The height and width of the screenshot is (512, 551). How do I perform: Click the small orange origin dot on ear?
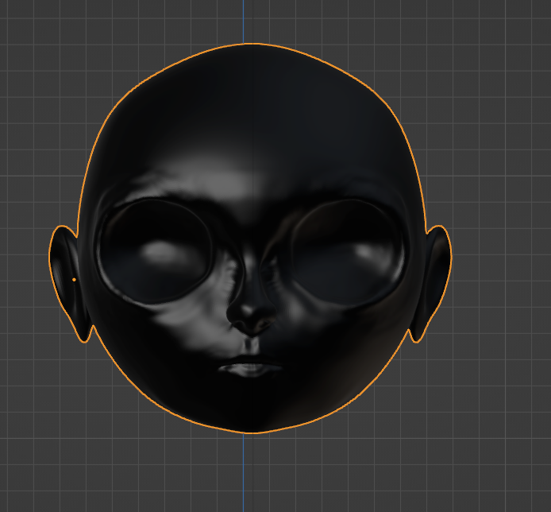[x=74, y=280]
